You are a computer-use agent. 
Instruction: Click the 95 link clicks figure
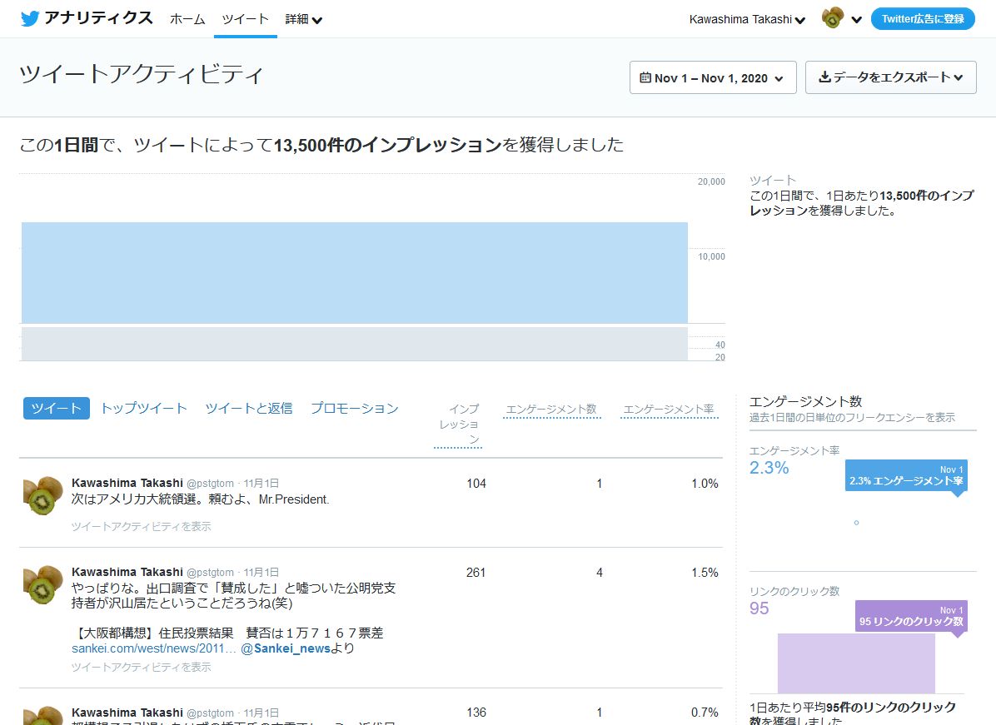[759, 608]
